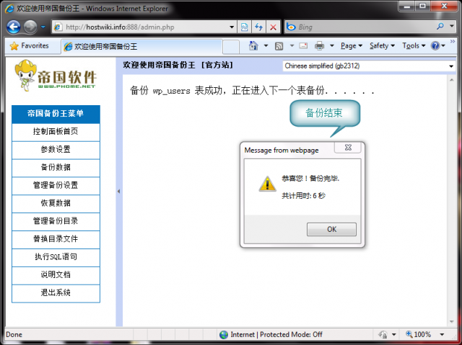Open the Tools menu

(412, 46)
